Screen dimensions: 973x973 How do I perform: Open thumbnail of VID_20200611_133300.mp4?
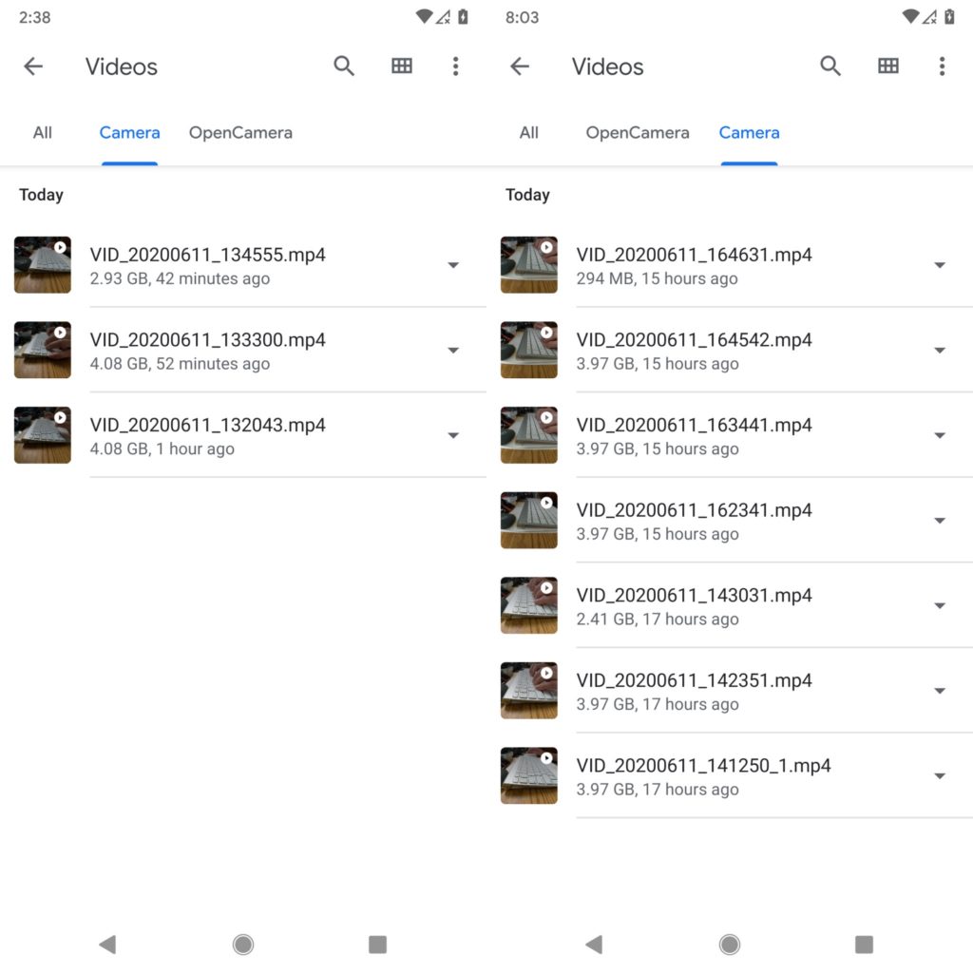(x=42, y=350)
